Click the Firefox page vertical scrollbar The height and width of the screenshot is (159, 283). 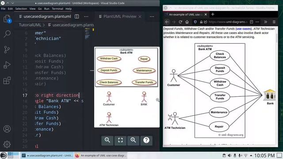277,38
